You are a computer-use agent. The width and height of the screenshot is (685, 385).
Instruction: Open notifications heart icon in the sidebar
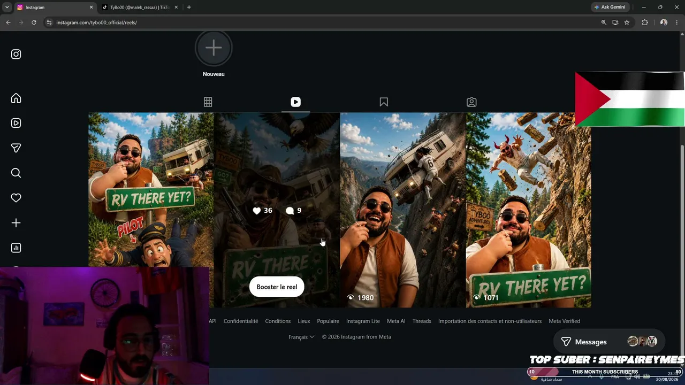point(16,198)
